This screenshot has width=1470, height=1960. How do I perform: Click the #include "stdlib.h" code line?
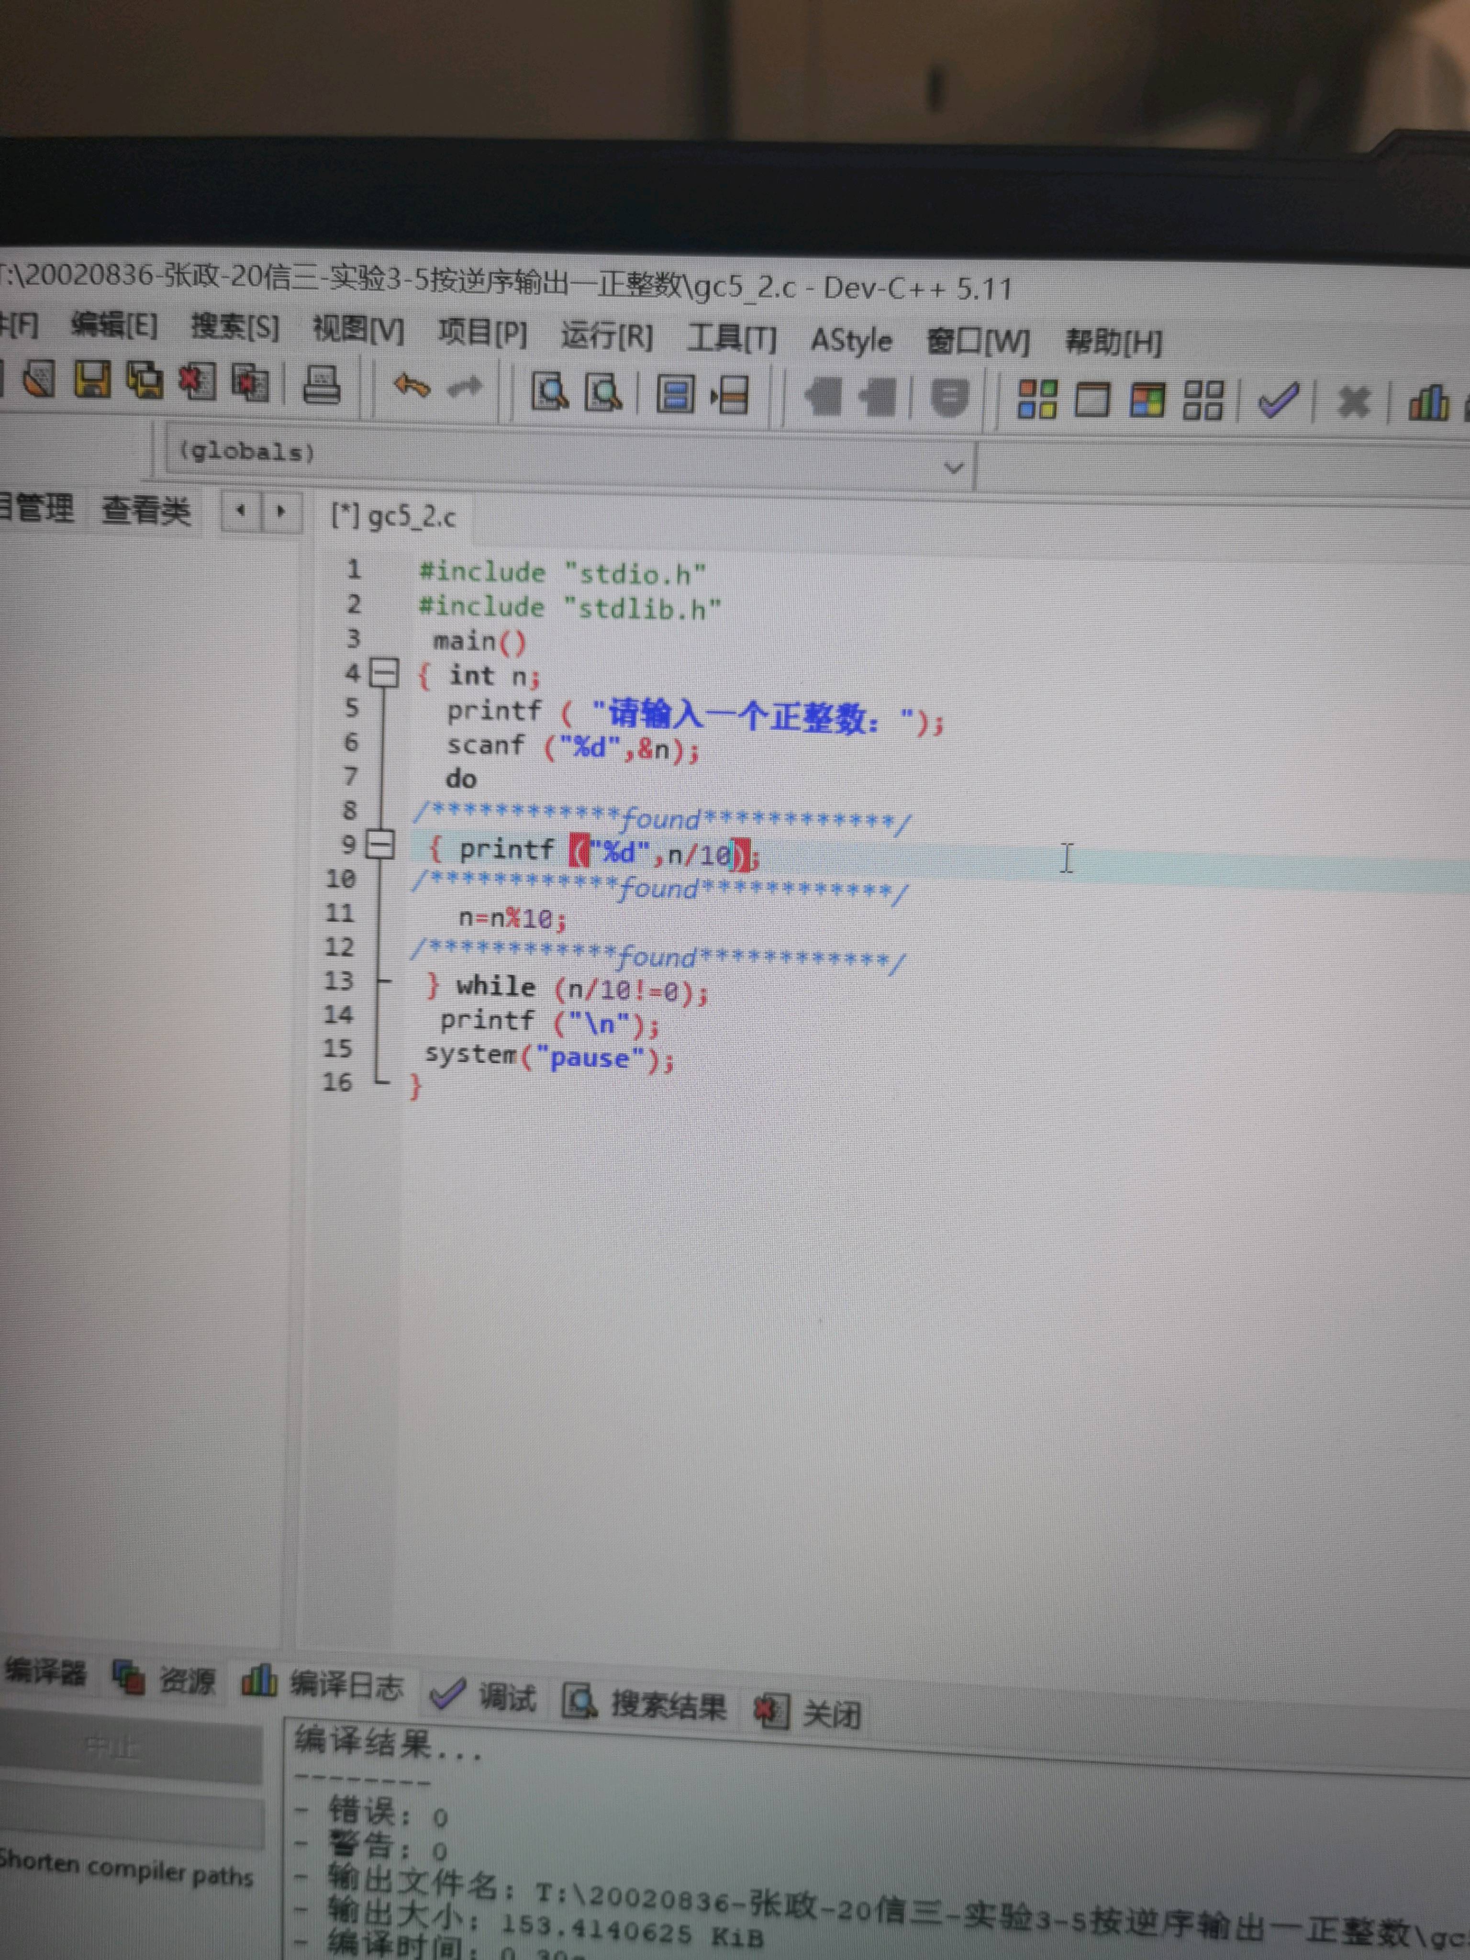tap(570, 608)
